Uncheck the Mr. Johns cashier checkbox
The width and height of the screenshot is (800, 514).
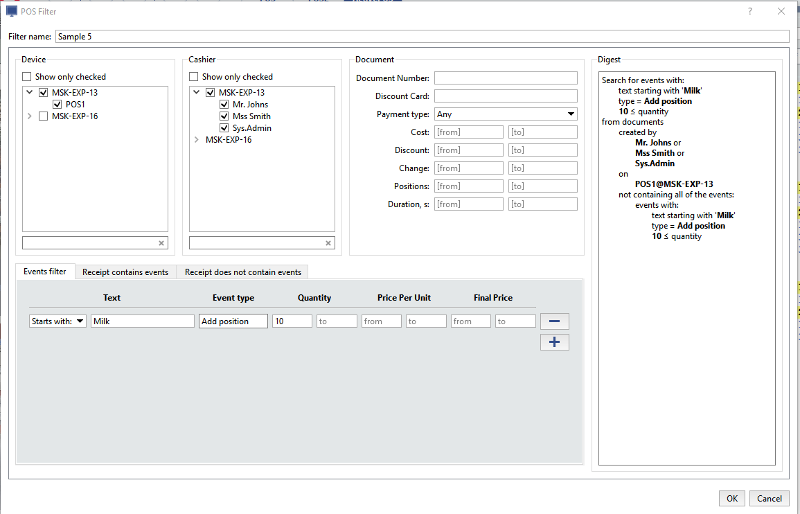tap(224, 105)
